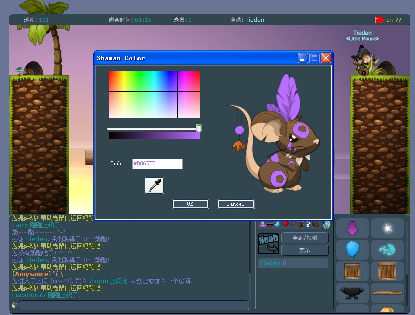Click the red heart emote icon
This screenshot has width=415, height=315.
285,224
